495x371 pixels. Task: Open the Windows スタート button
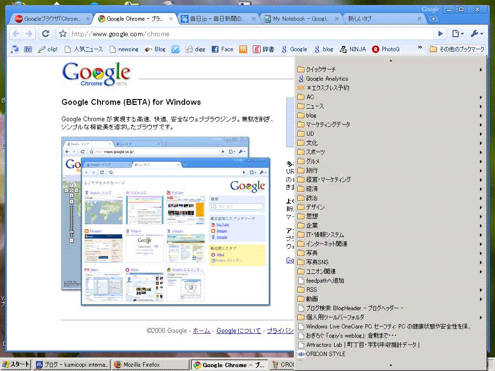(x=16, y=364)
